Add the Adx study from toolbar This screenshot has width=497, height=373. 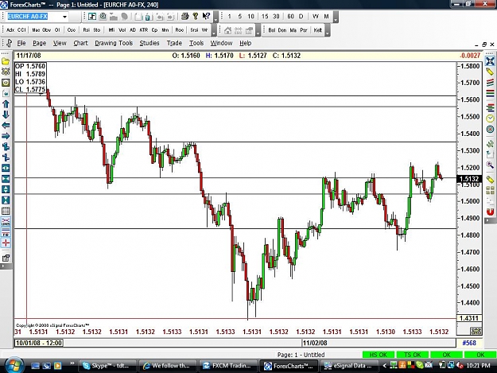click(10, 30)
